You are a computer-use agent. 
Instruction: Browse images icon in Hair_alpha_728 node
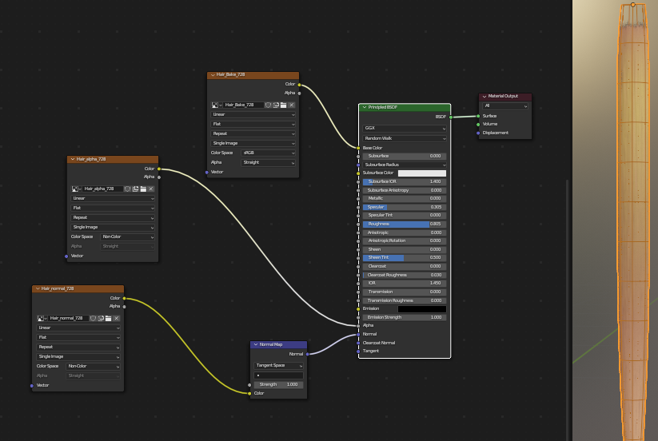[76, 189]
